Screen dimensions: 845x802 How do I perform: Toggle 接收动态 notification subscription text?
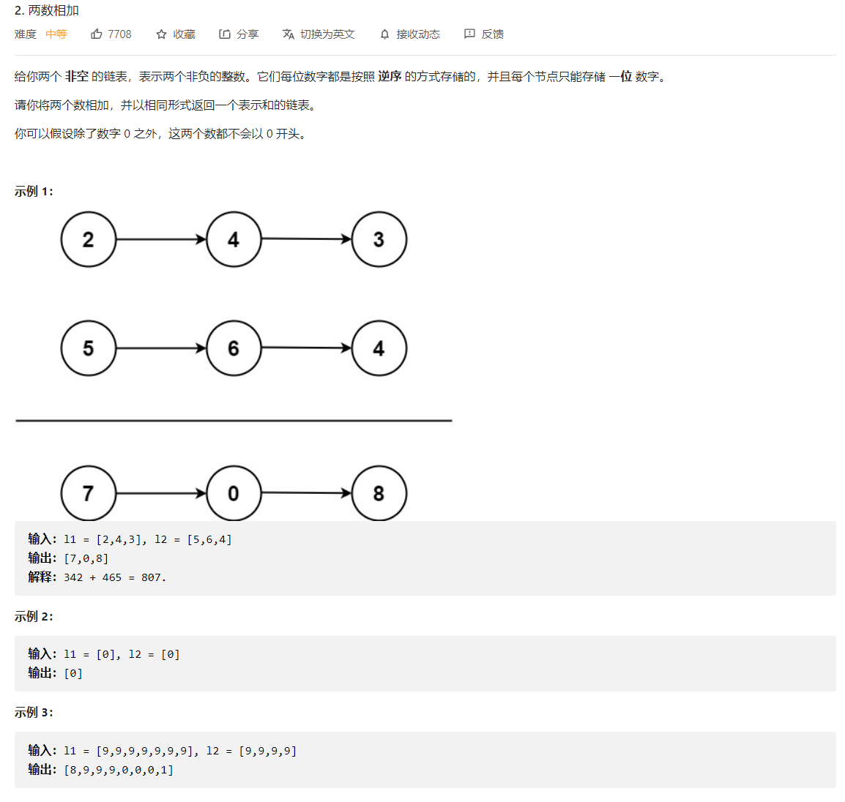coord(418,34)
